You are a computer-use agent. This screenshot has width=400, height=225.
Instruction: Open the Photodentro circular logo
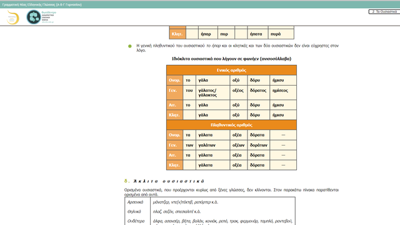pyautogui.click(x=34, y=17)
